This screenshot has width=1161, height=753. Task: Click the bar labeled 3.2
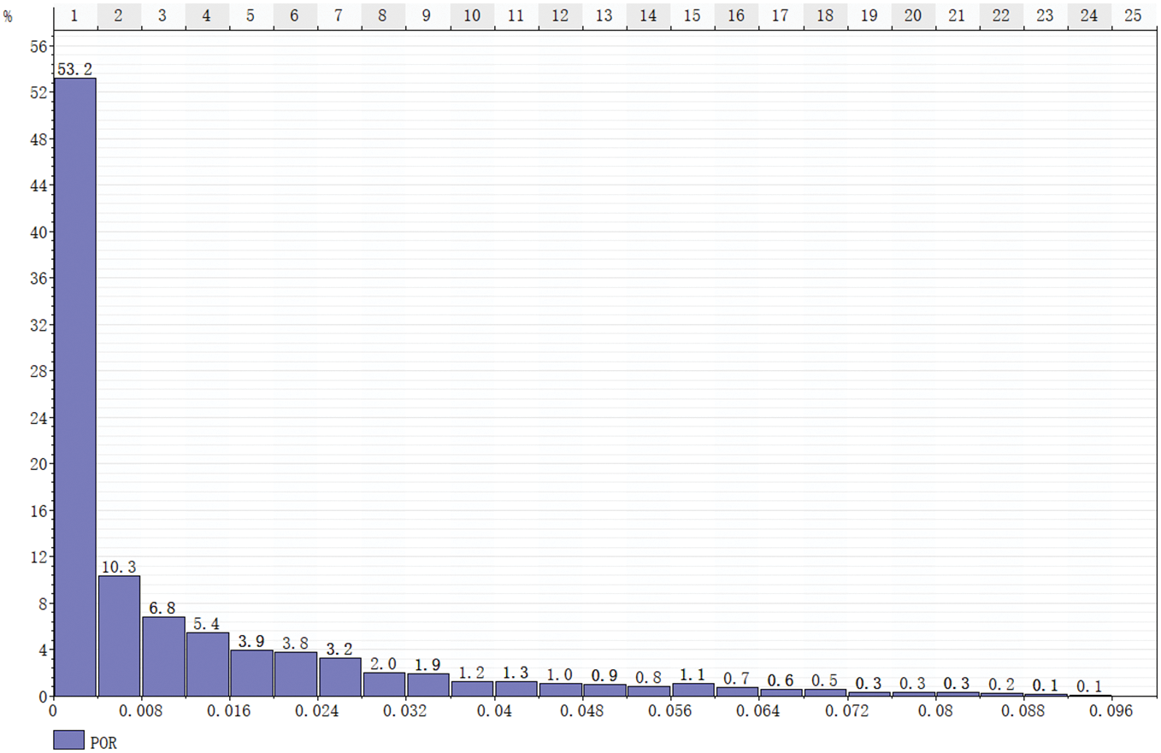click(x=340, y=677)
